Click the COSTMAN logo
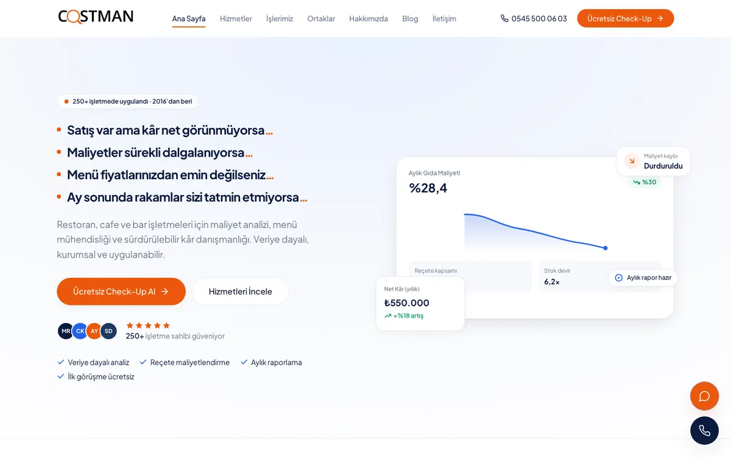Viewport: 731px width, 457px height. click(x=96, y=16)
